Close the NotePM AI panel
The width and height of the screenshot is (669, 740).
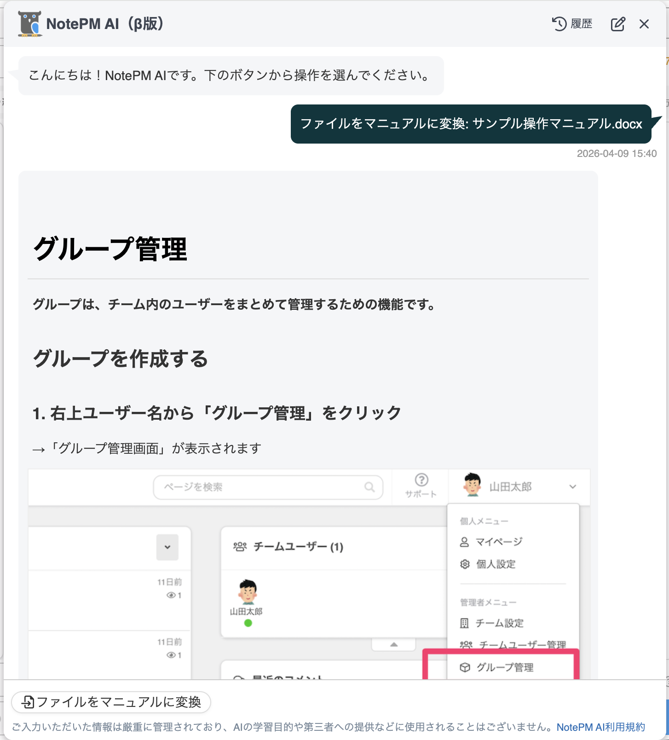[x=644, y=24]
